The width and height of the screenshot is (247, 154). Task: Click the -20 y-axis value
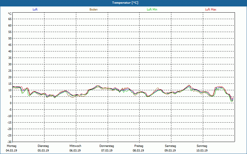coord(10,129)
